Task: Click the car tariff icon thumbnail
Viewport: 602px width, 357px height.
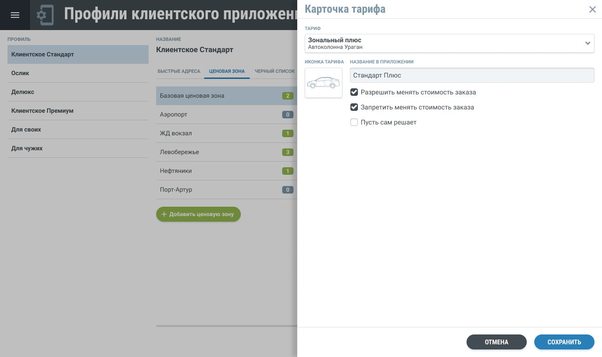Action: coord(324,83)
